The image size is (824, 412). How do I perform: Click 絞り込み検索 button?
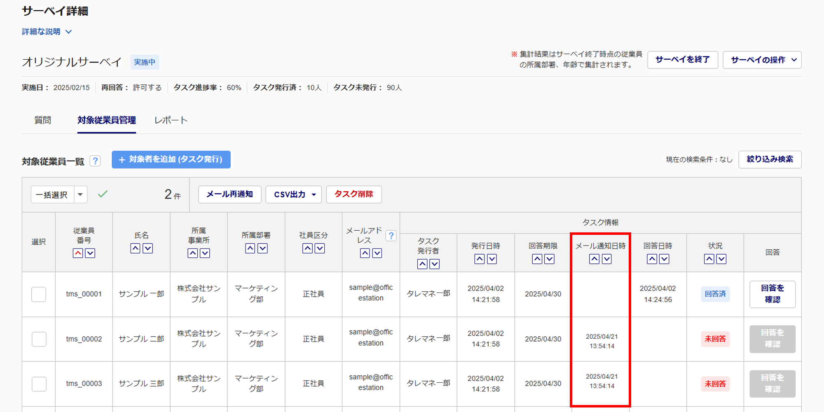pos(770,159)
